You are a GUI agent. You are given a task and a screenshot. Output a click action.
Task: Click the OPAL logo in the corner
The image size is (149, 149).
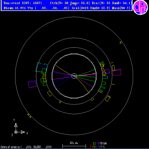coord(140,7)
